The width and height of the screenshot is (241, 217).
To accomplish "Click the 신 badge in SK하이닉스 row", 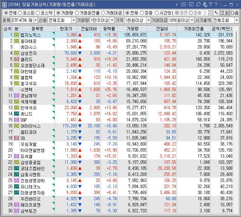I will [x=17, y=126].
